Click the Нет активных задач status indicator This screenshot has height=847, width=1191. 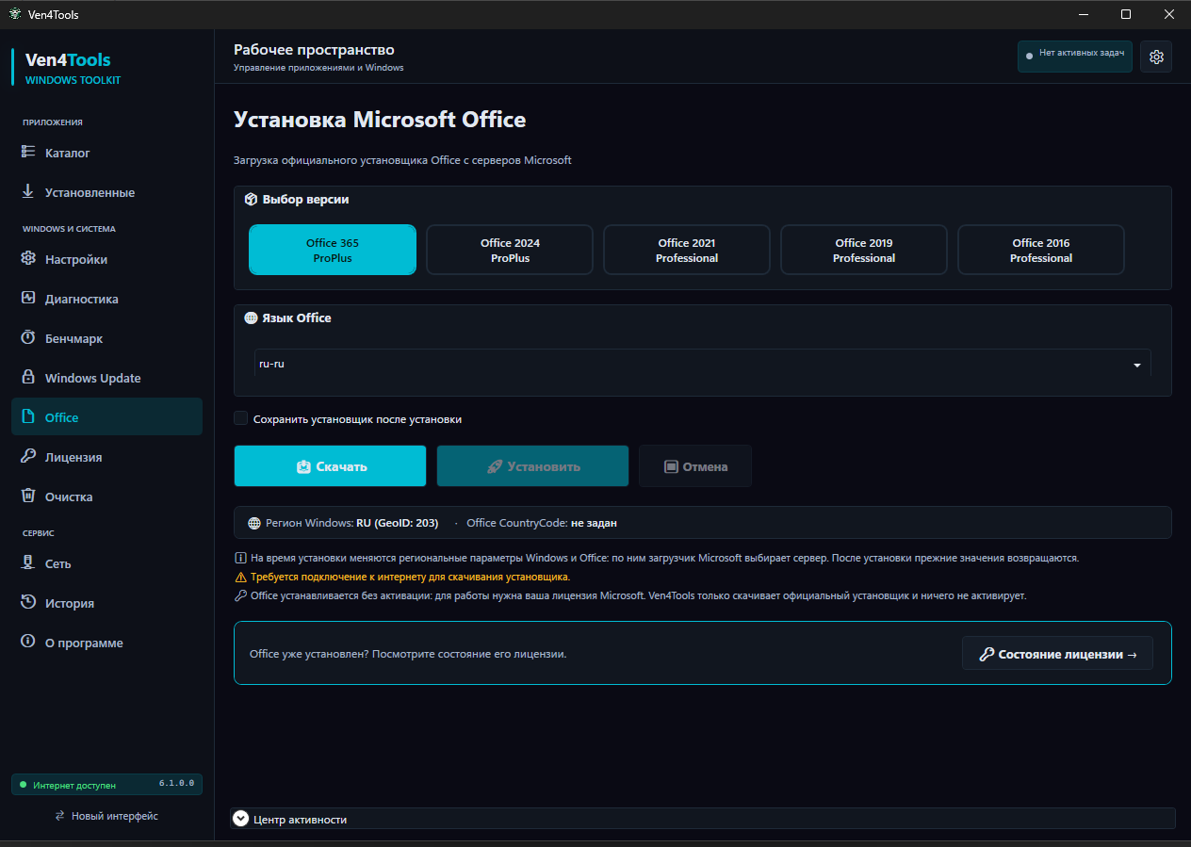pos(1075,57)
